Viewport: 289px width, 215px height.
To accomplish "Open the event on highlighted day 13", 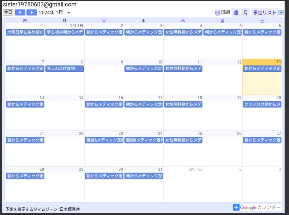I will tap(262, 68).
